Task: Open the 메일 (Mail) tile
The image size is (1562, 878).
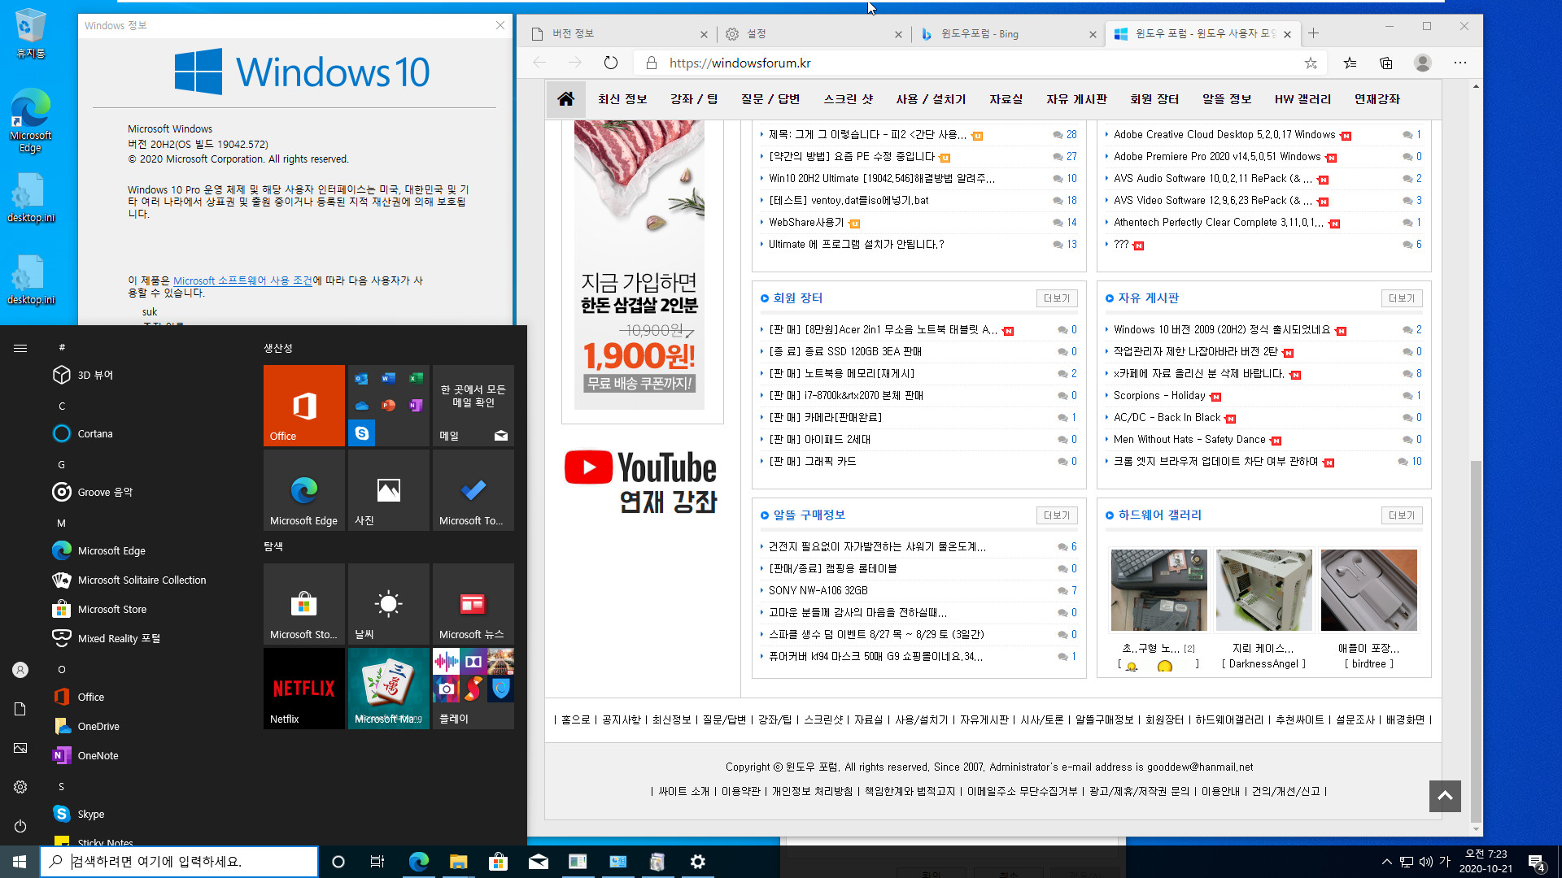Action: pos(473,405)
